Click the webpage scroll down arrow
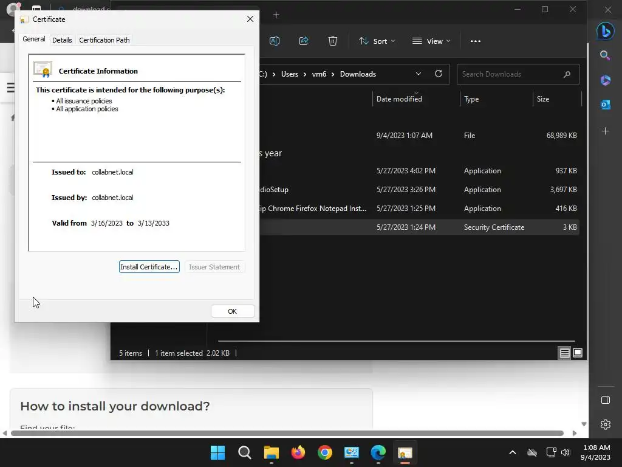622x467 pixels. tap(584, 424)
